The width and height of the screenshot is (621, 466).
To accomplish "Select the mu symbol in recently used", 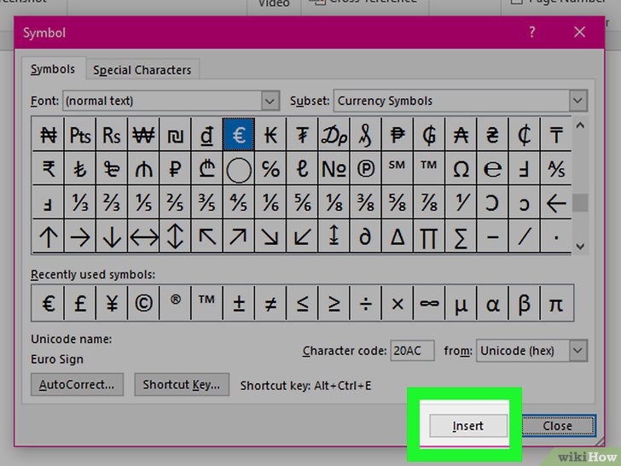I will click(461, 303).
